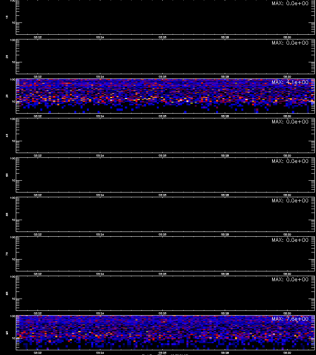The image size is (316, 355).
Task: Select the 3A panel axis label
Action: coord(7,96)
